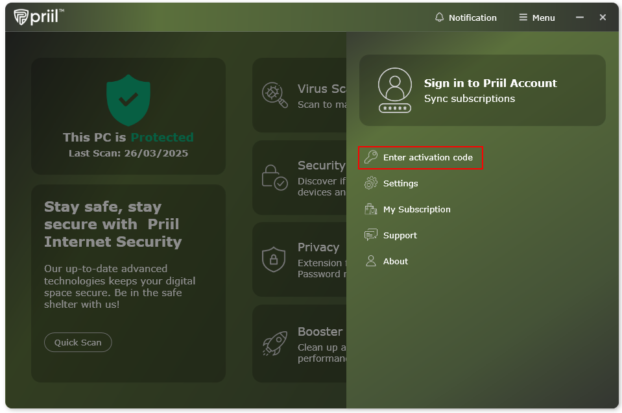Click the Booster rocket icon
The height and width of the screenshot is (413, 622).
(x=274, y=342)
